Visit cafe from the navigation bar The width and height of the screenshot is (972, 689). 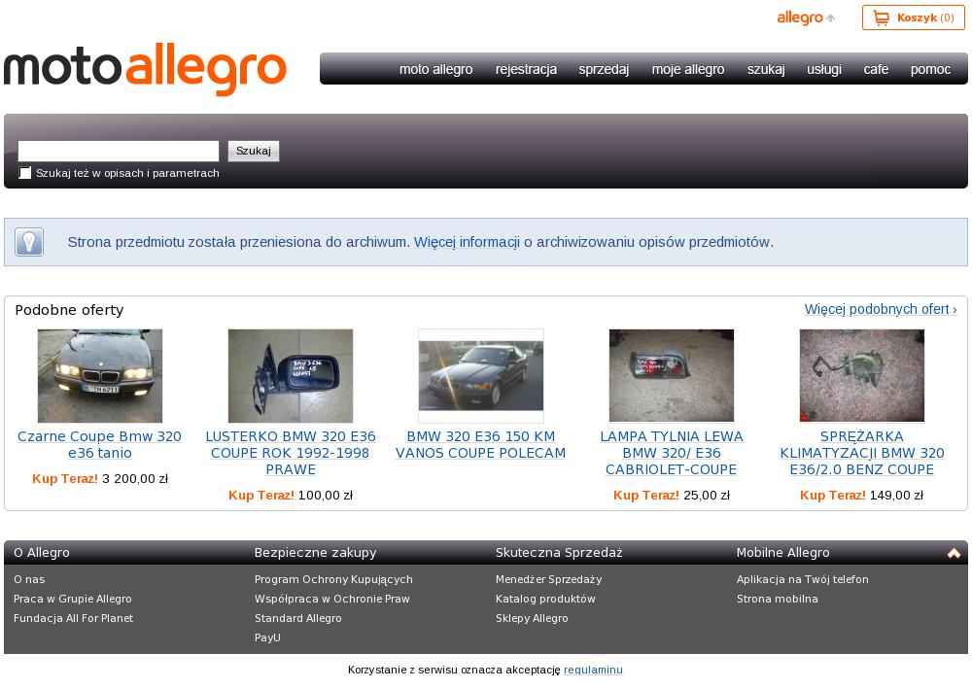coord(876,69)
